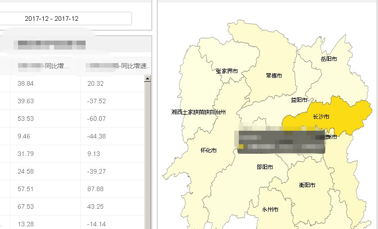This screenshot has width=378, height=229.
Task: Click the cell value 24.58
Action: 26,172
